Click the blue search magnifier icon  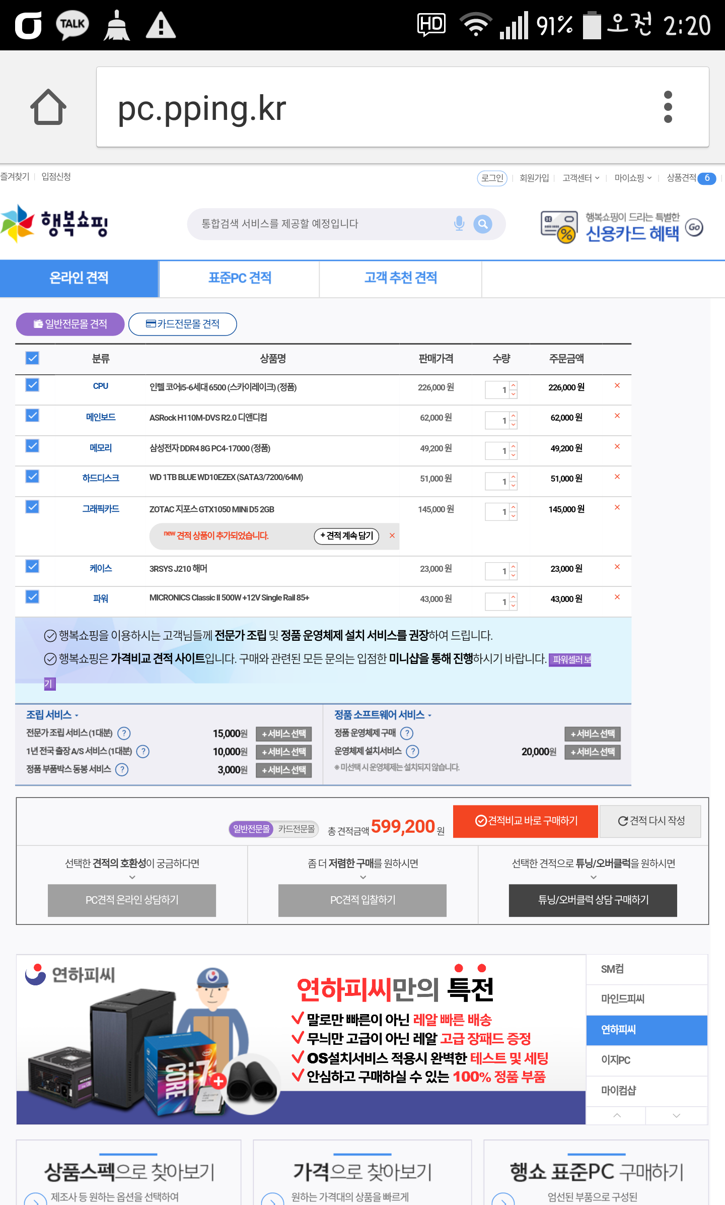[x=482, y=224]
